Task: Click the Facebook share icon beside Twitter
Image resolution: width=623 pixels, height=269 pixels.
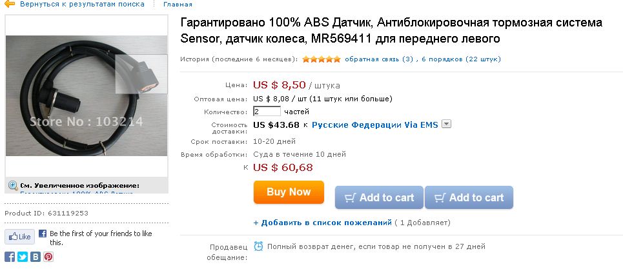Action: pyautogui.click(x=10, y=256)
